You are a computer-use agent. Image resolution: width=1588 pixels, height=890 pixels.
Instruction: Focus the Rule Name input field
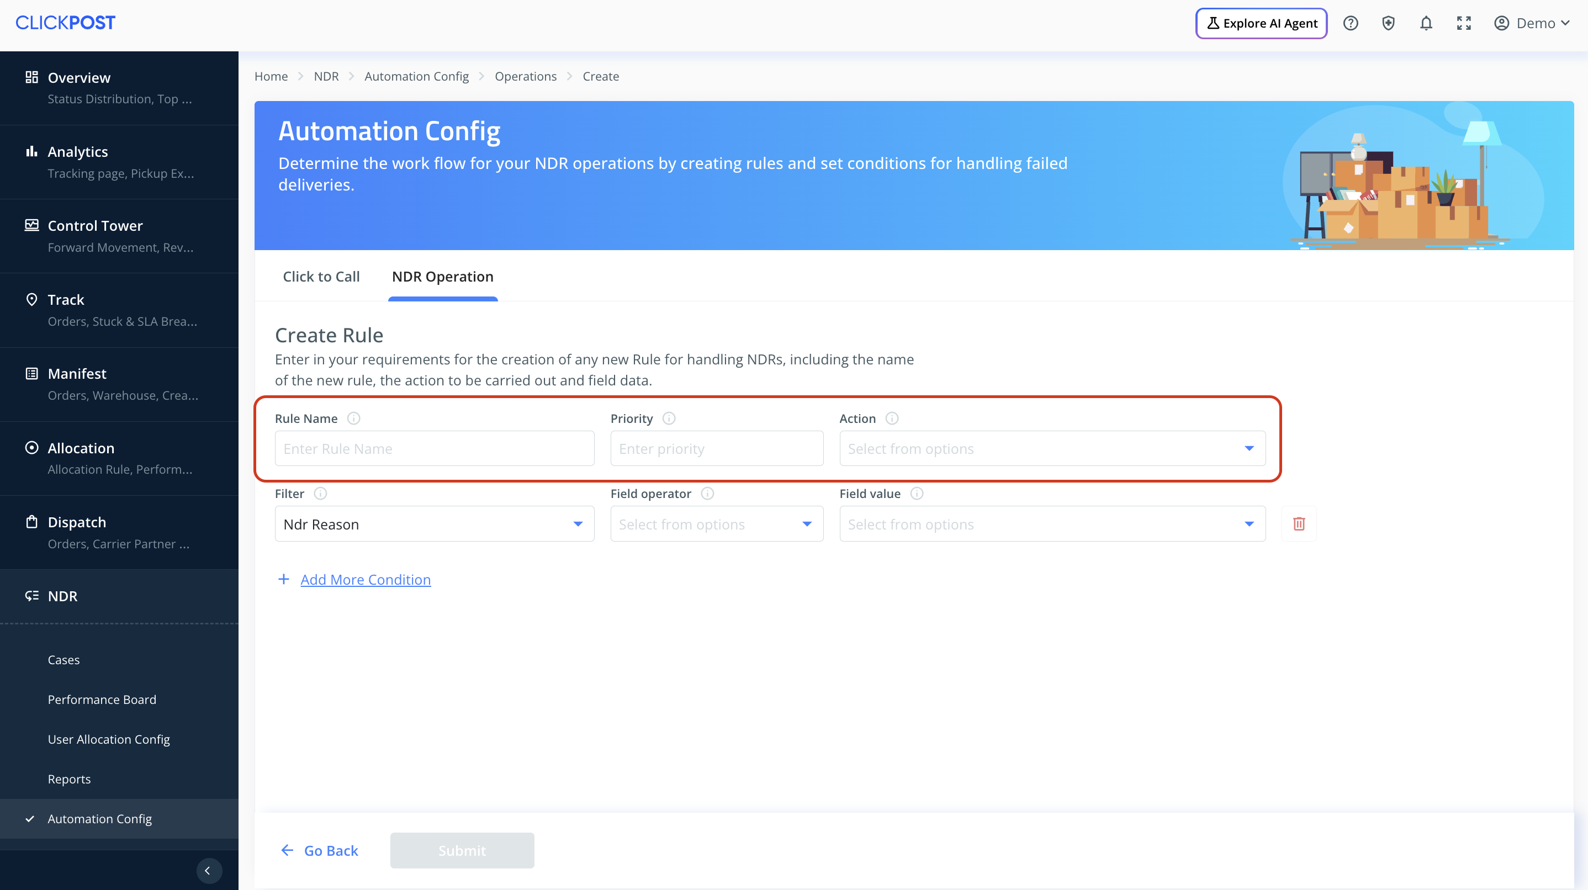tap(434, 449)
